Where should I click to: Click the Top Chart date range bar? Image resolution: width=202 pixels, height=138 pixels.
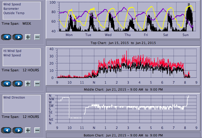(x=123, y=43)
